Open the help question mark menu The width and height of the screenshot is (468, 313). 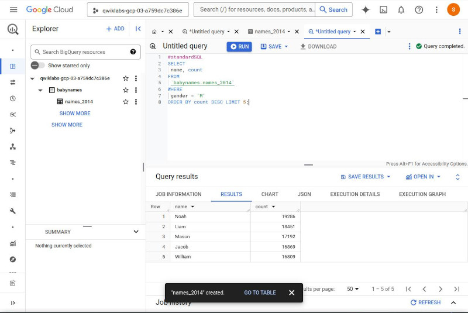419,10
